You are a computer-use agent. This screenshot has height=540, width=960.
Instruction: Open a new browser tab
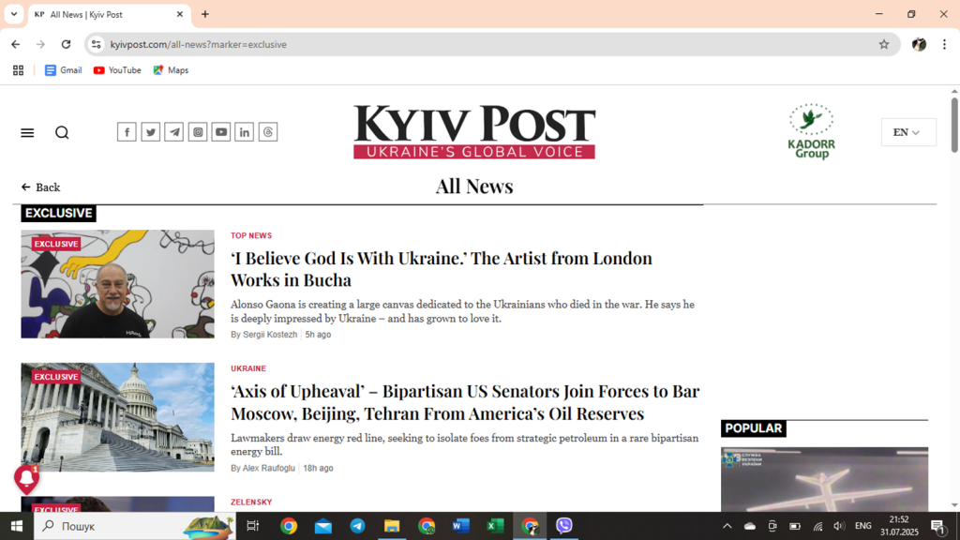tap(205, 14)
